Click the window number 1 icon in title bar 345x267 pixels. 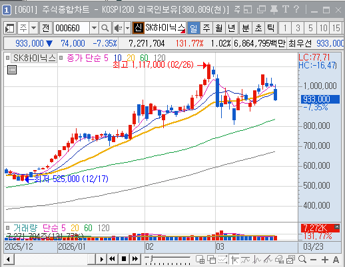(7, 10)
